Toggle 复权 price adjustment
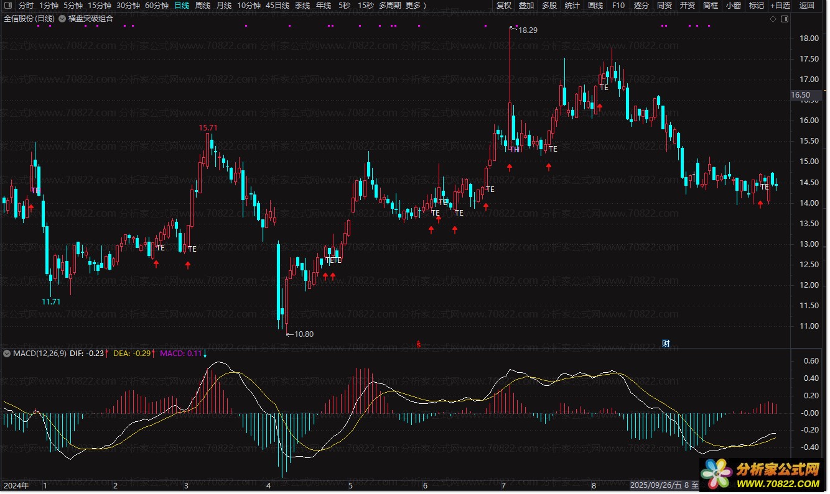Screen dimensions: 830x494 [x=503, y=6]
